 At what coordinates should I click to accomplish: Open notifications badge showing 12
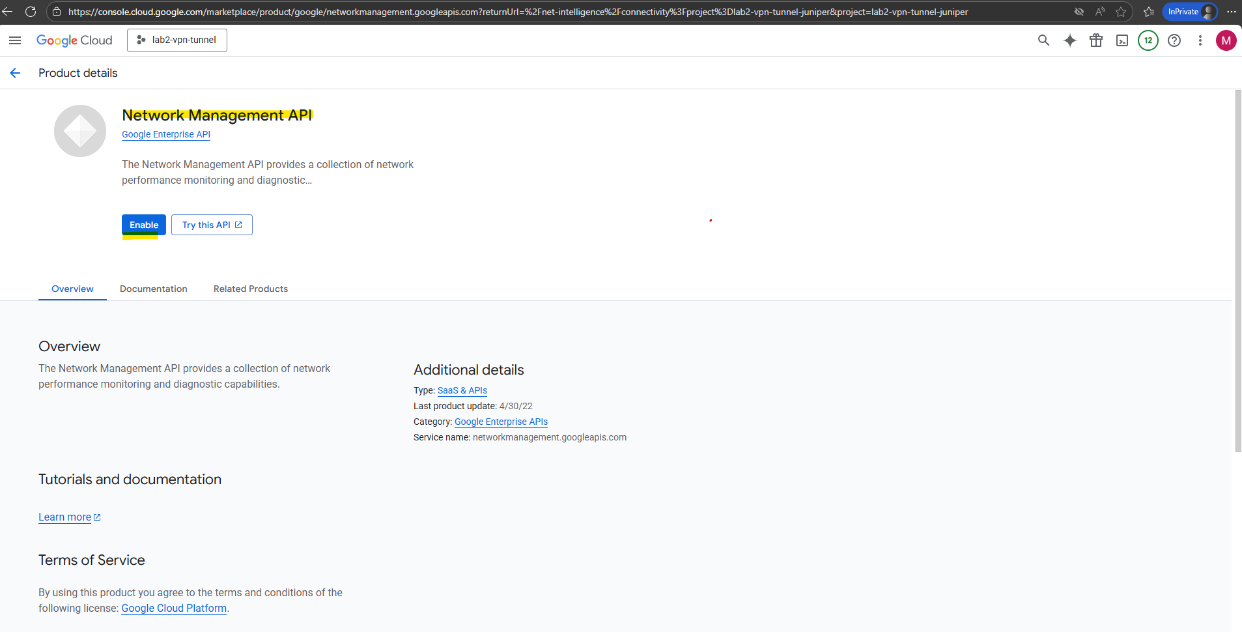click(x=1148, y=40)
